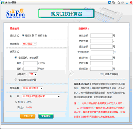133x130 pixels.
Task: Click the 面积 input field
Action: [x=31, y=69]
